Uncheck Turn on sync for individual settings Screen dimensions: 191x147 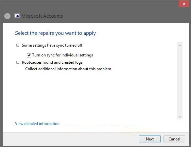click(29, 55)
